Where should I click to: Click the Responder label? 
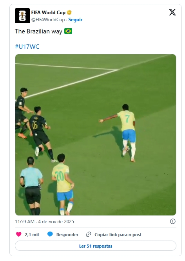pyautogui.click(x=67, y=235)
